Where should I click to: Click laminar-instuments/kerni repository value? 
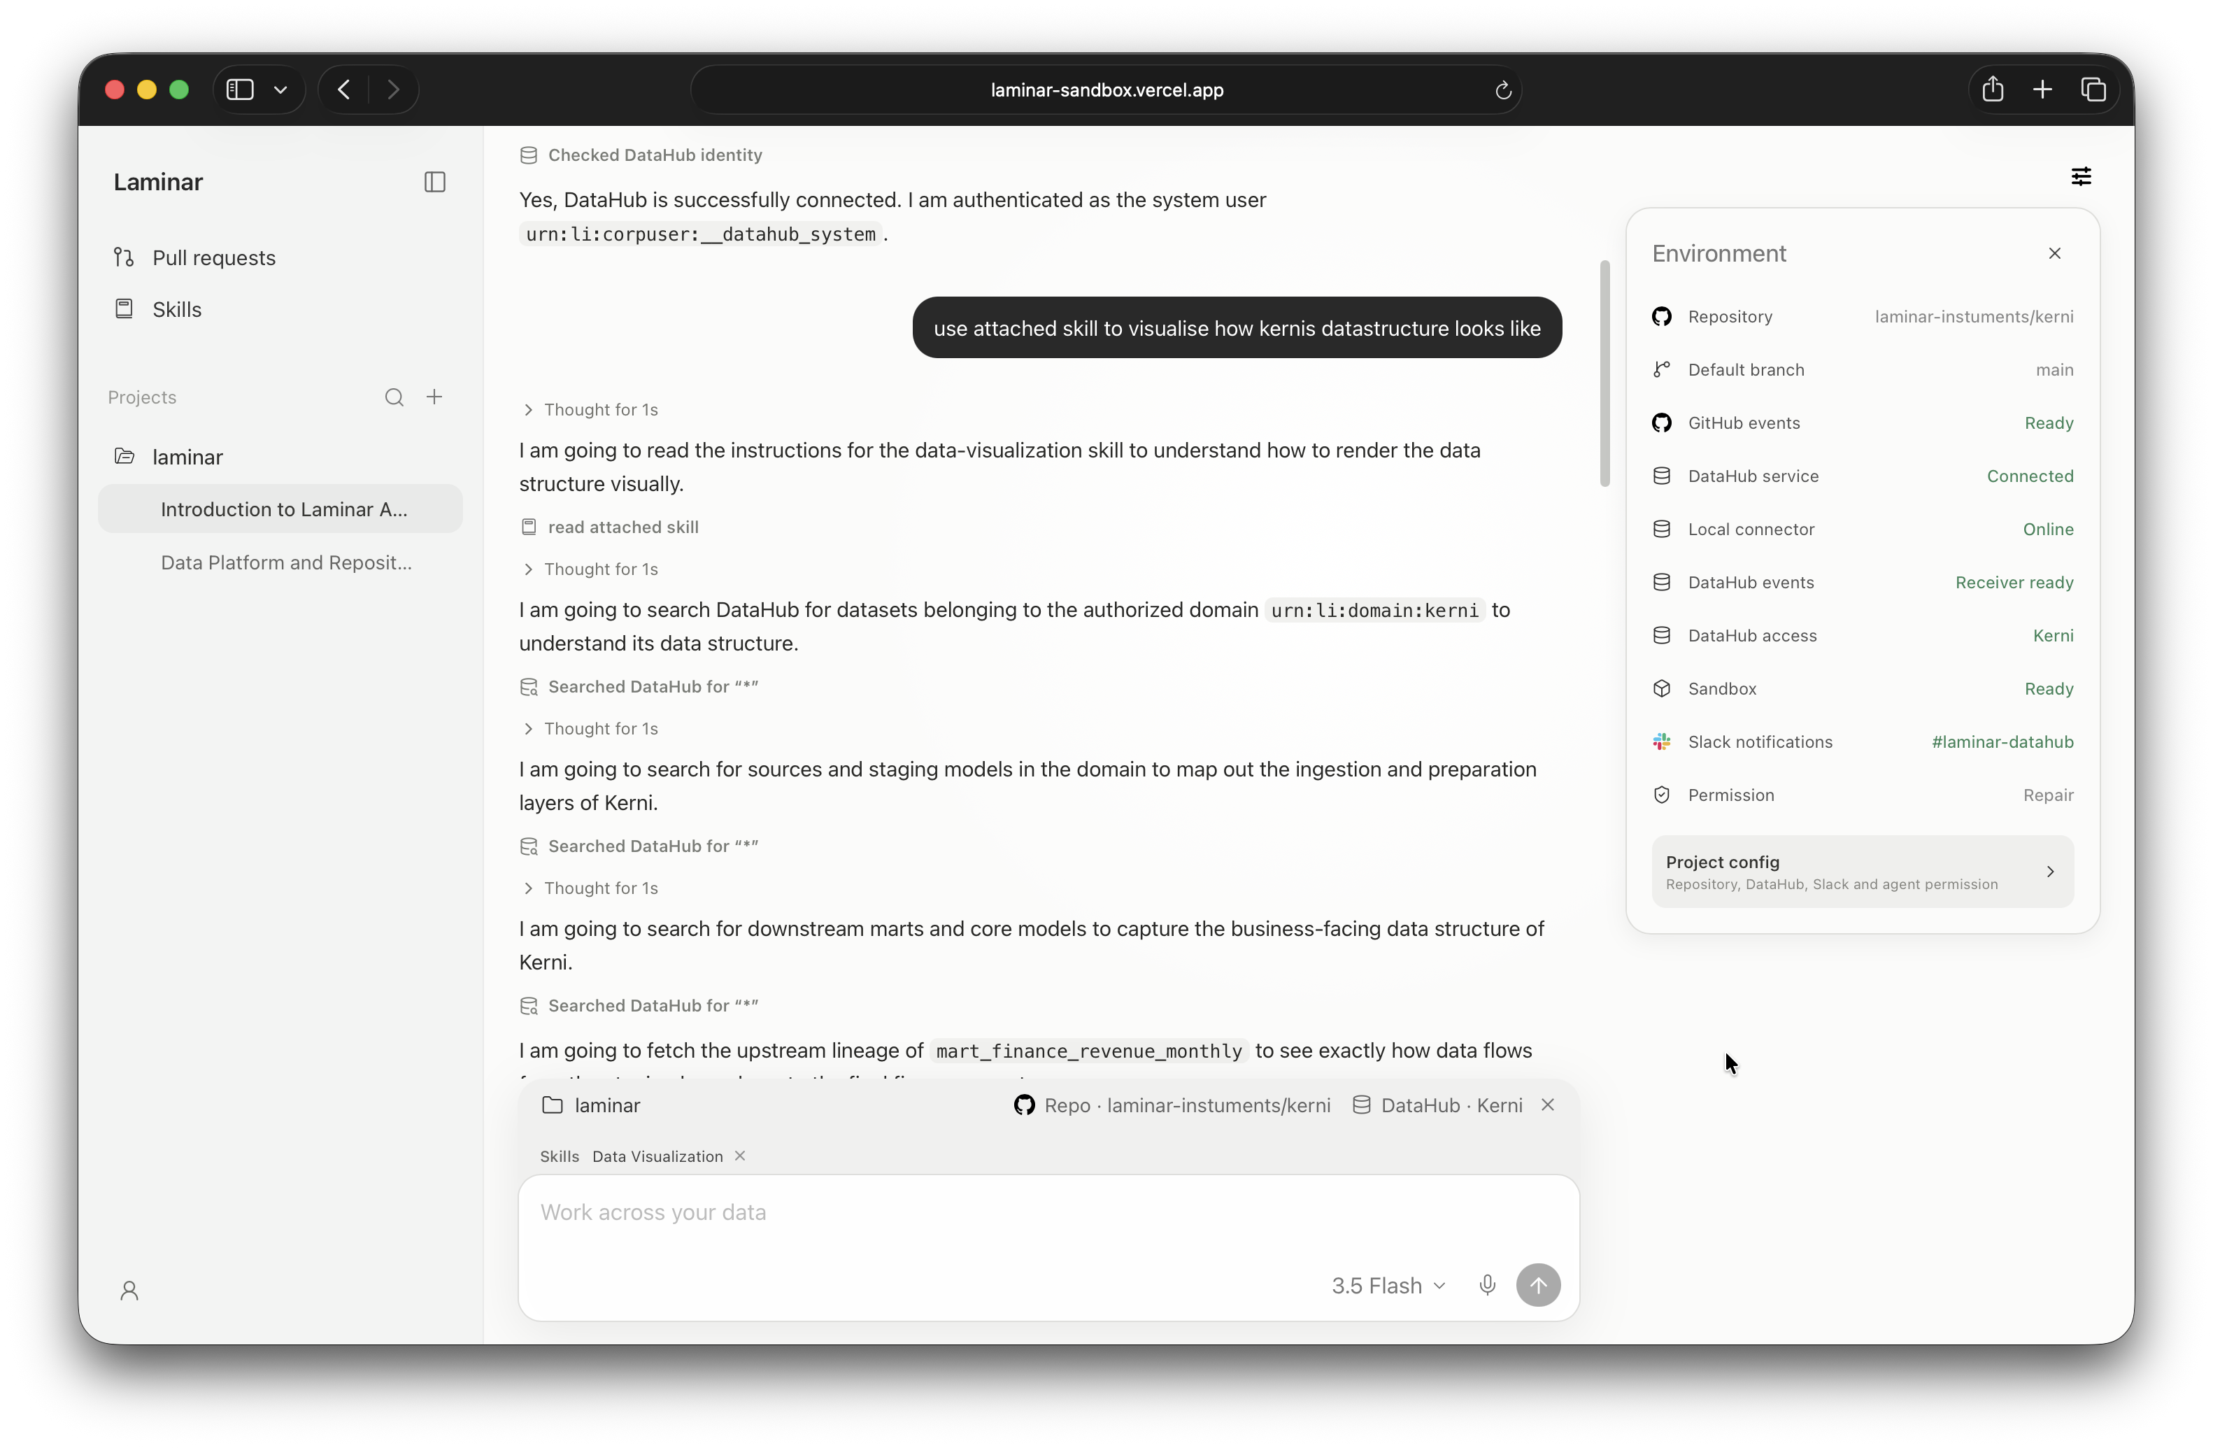[1973, 317]
